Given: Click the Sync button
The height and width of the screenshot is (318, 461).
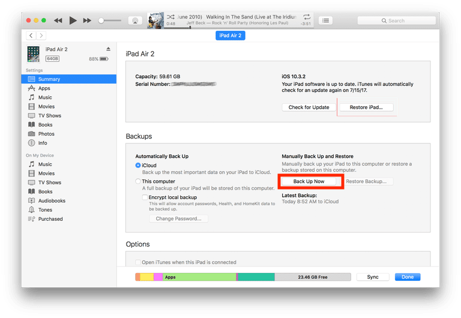Looking at the screenshot, I should (x=373, y=277).
